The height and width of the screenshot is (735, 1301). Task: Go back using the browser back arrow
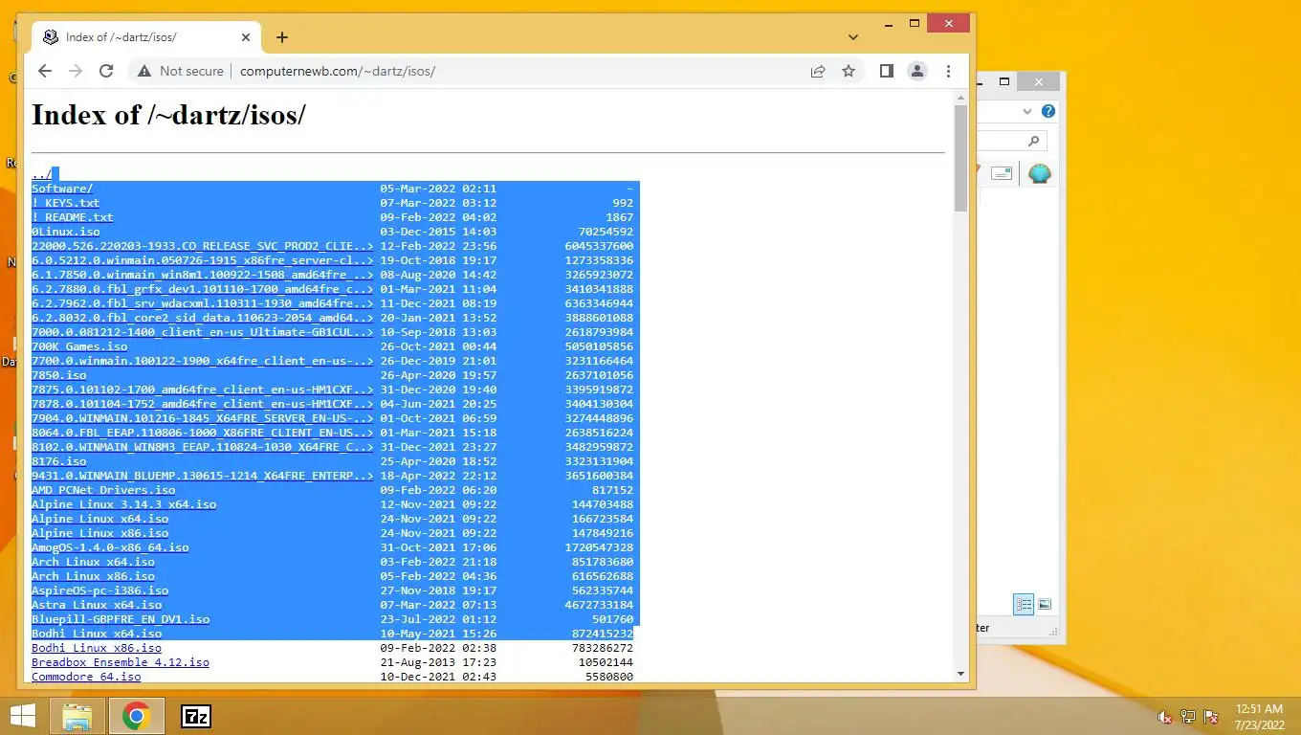[45, 71]
